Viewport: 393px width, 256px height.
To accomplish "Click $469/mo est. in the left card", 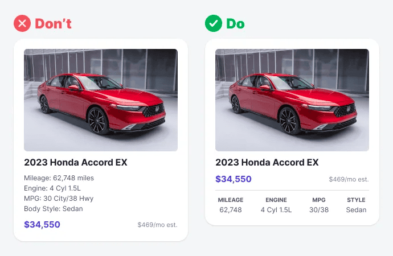I will (157, 225).
